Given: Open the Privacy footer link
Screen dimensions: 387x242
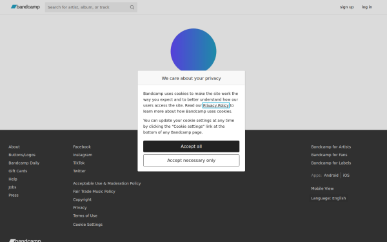Looking at the screenshot, I should pyautogui.click(x=80, y=208).
